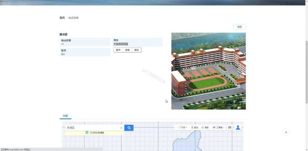The image size is (308, 151).
Task: Open the user profile avatar icon
Action: coord(238,128)
